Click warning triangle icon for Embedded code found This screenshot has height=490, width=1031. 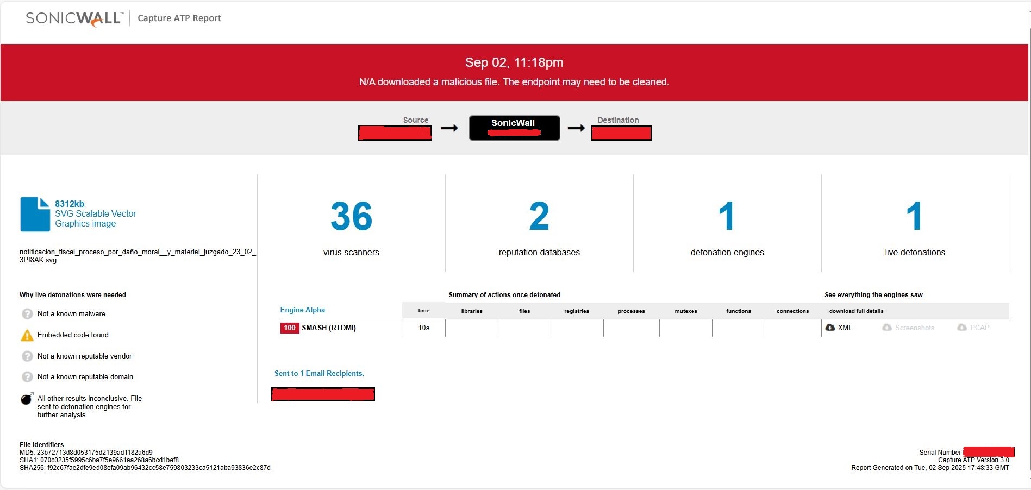27,335
